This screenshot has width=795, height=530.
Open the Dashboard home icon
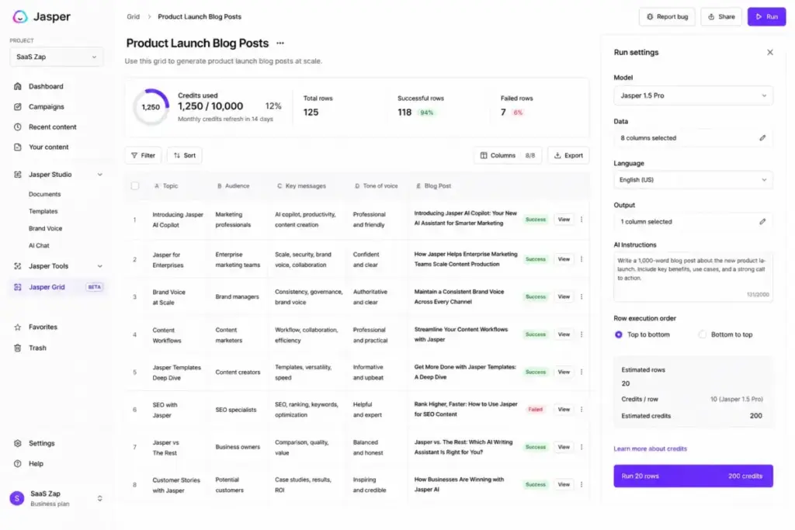(18, 86)
